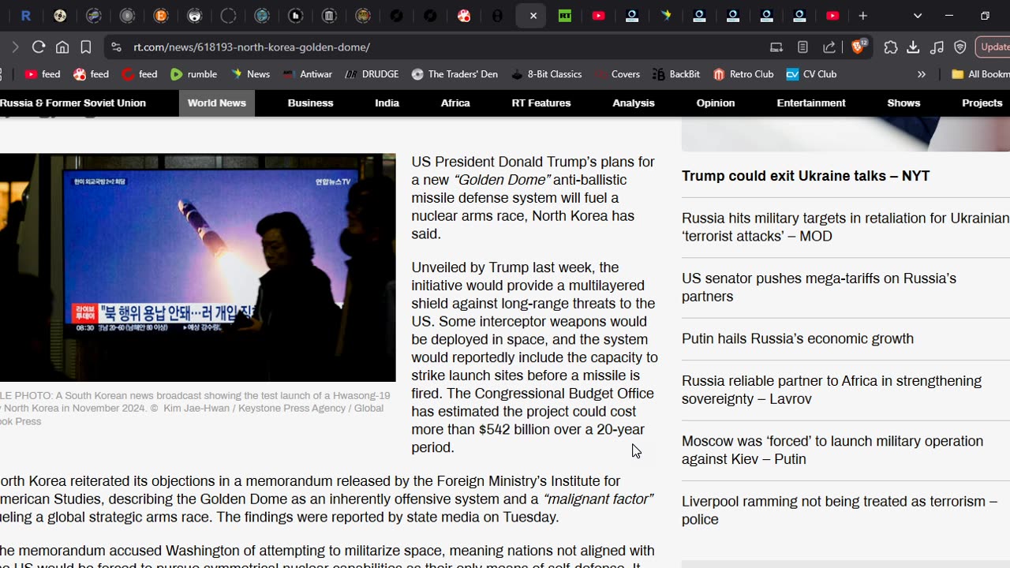Click the shield icon next to Update
The image size is (1010, 568).
click(960, 47)
